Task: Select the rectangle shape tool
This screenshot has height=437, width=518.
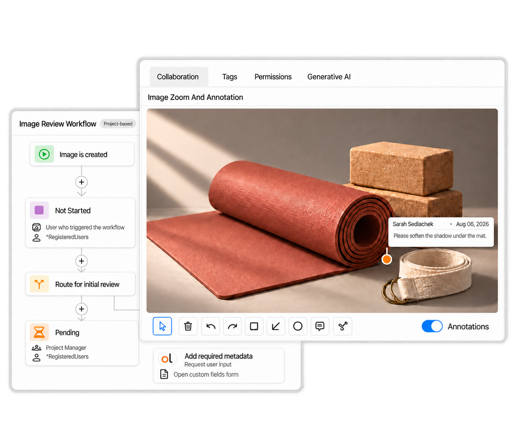Action: pos(254,326)
